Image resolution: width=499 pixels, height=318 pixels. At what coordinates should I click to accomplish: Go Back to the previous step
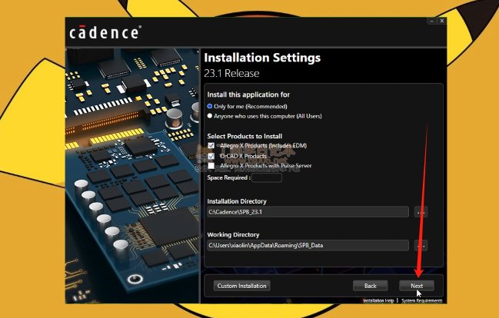[x=371, y=286]
